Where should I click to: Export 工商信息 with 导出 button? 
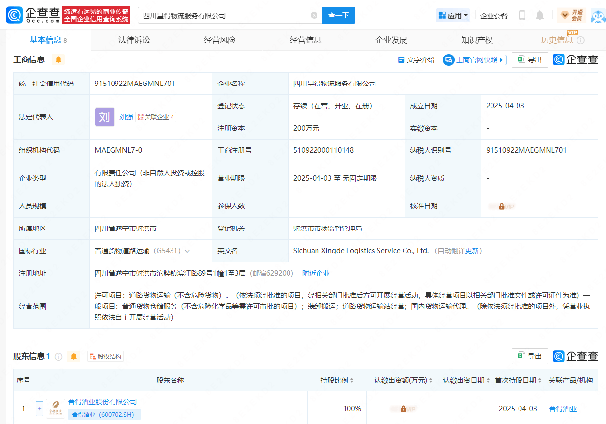(529, 60)
